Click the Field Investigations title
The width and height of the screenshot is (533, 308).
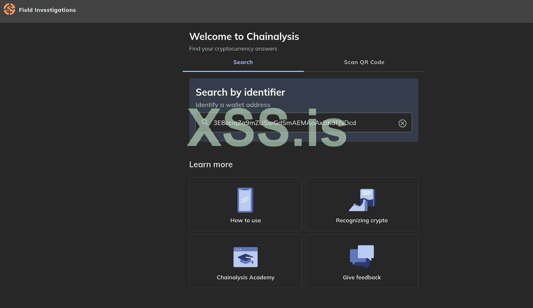tap(47, 10)
